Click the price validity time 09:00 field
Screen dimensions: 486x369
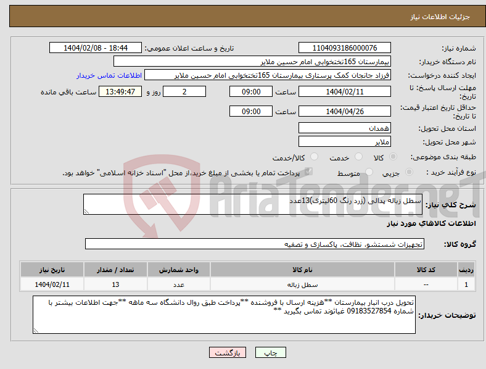pyautogui.click(x=251, y=111)
